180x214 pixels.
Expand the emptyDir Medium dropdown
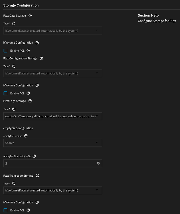tap(53, 143)
